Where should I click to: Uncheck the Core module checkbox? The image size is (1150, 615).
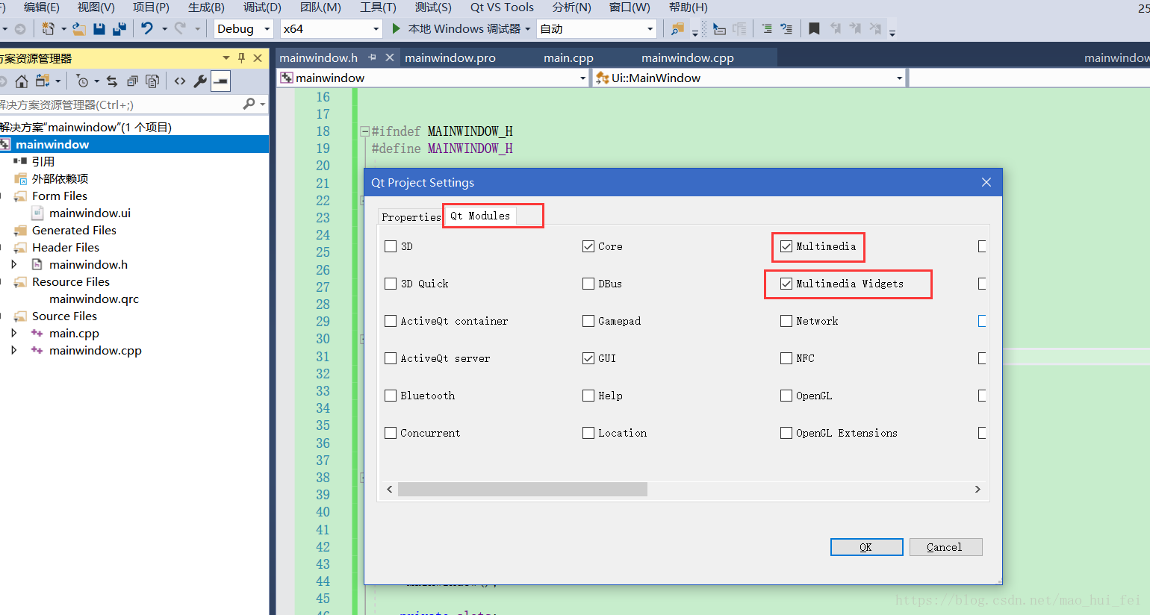(x=588, y=246)
